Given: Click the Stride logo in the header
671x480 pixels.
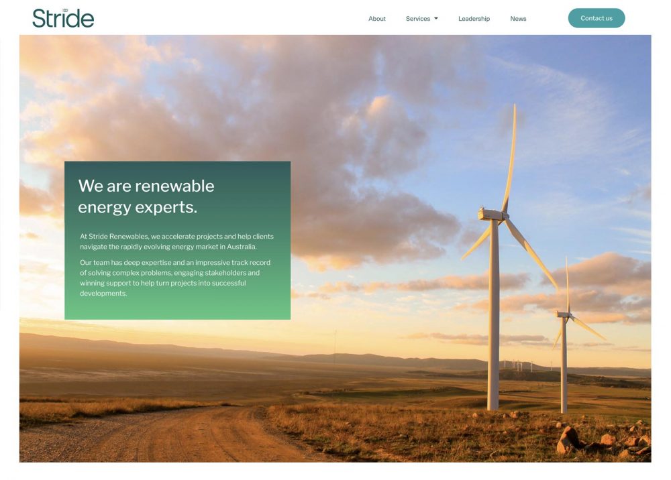Looking at the screenshot, I should click(63, 18).
